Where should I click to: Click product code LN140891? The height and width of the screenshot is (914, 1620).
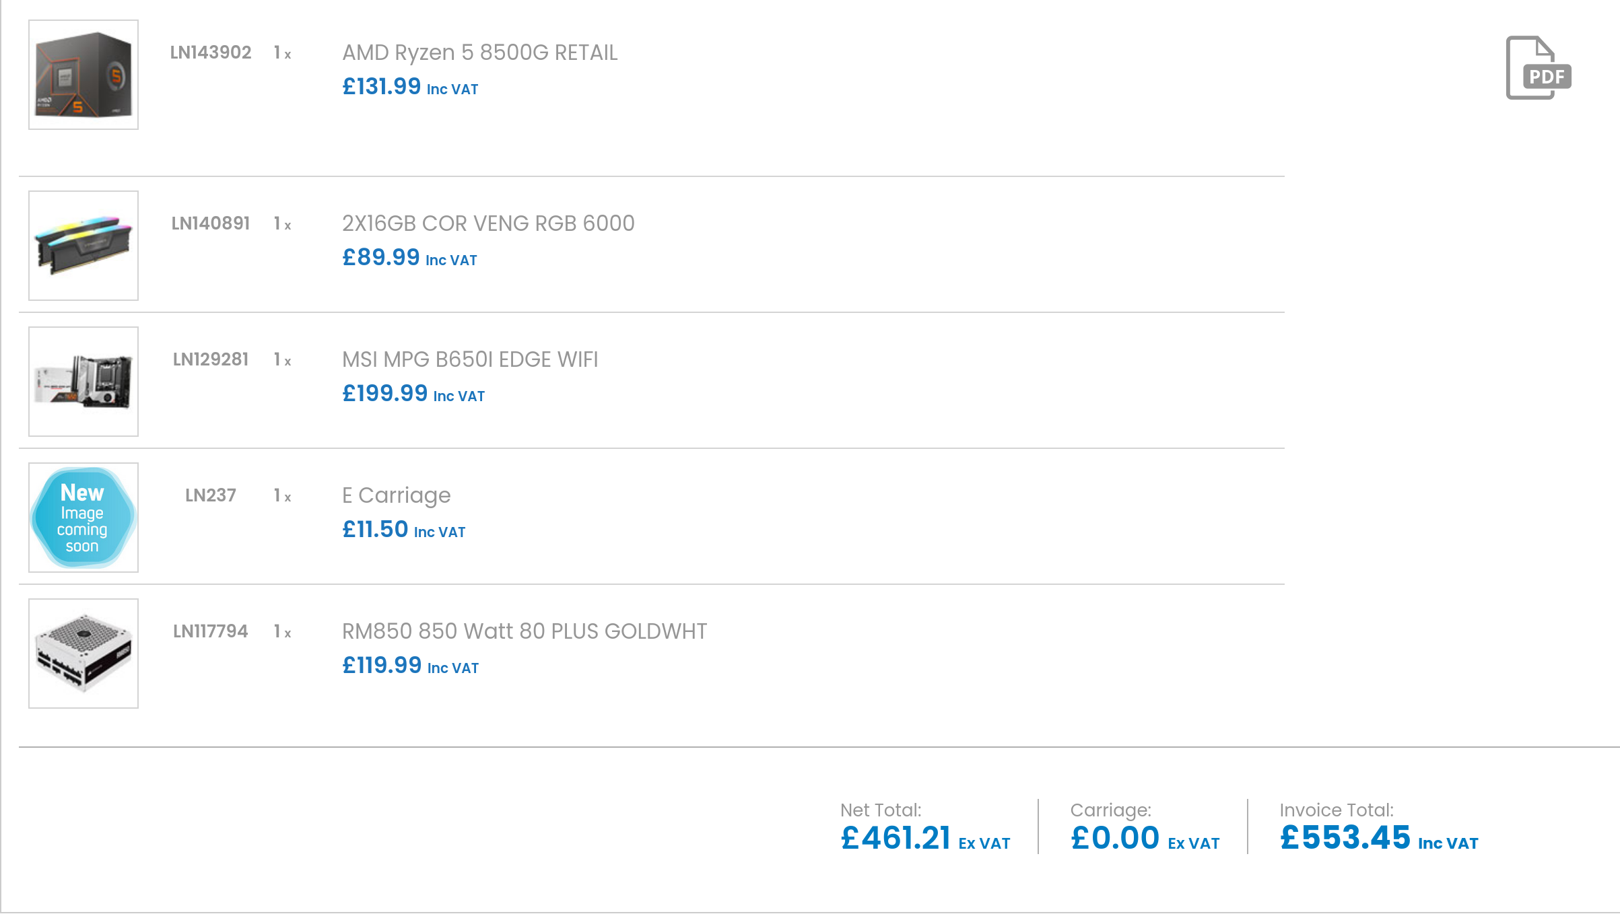pos(210,223)
